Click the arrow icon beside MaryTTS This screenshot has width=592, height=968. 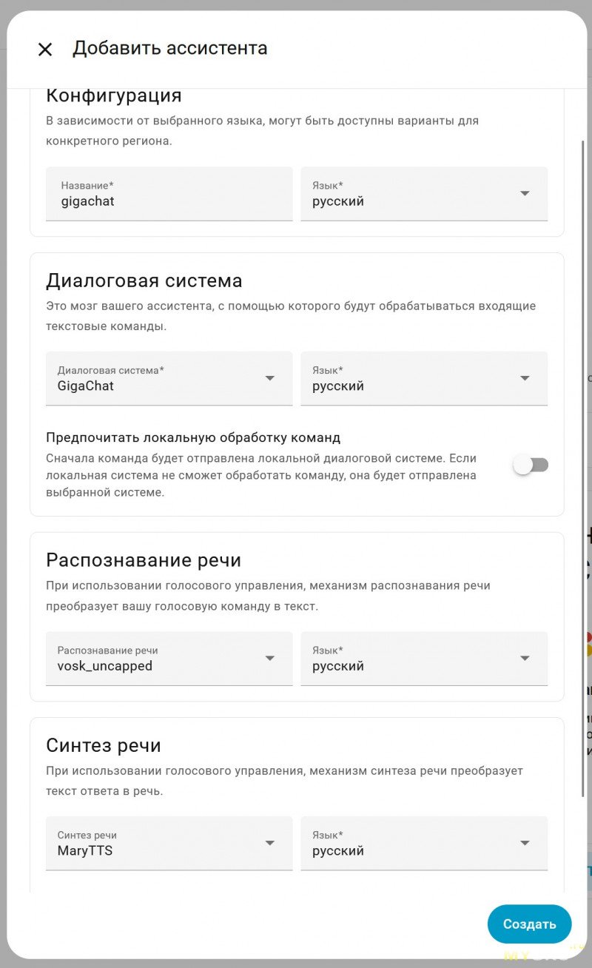click(270, 843)
